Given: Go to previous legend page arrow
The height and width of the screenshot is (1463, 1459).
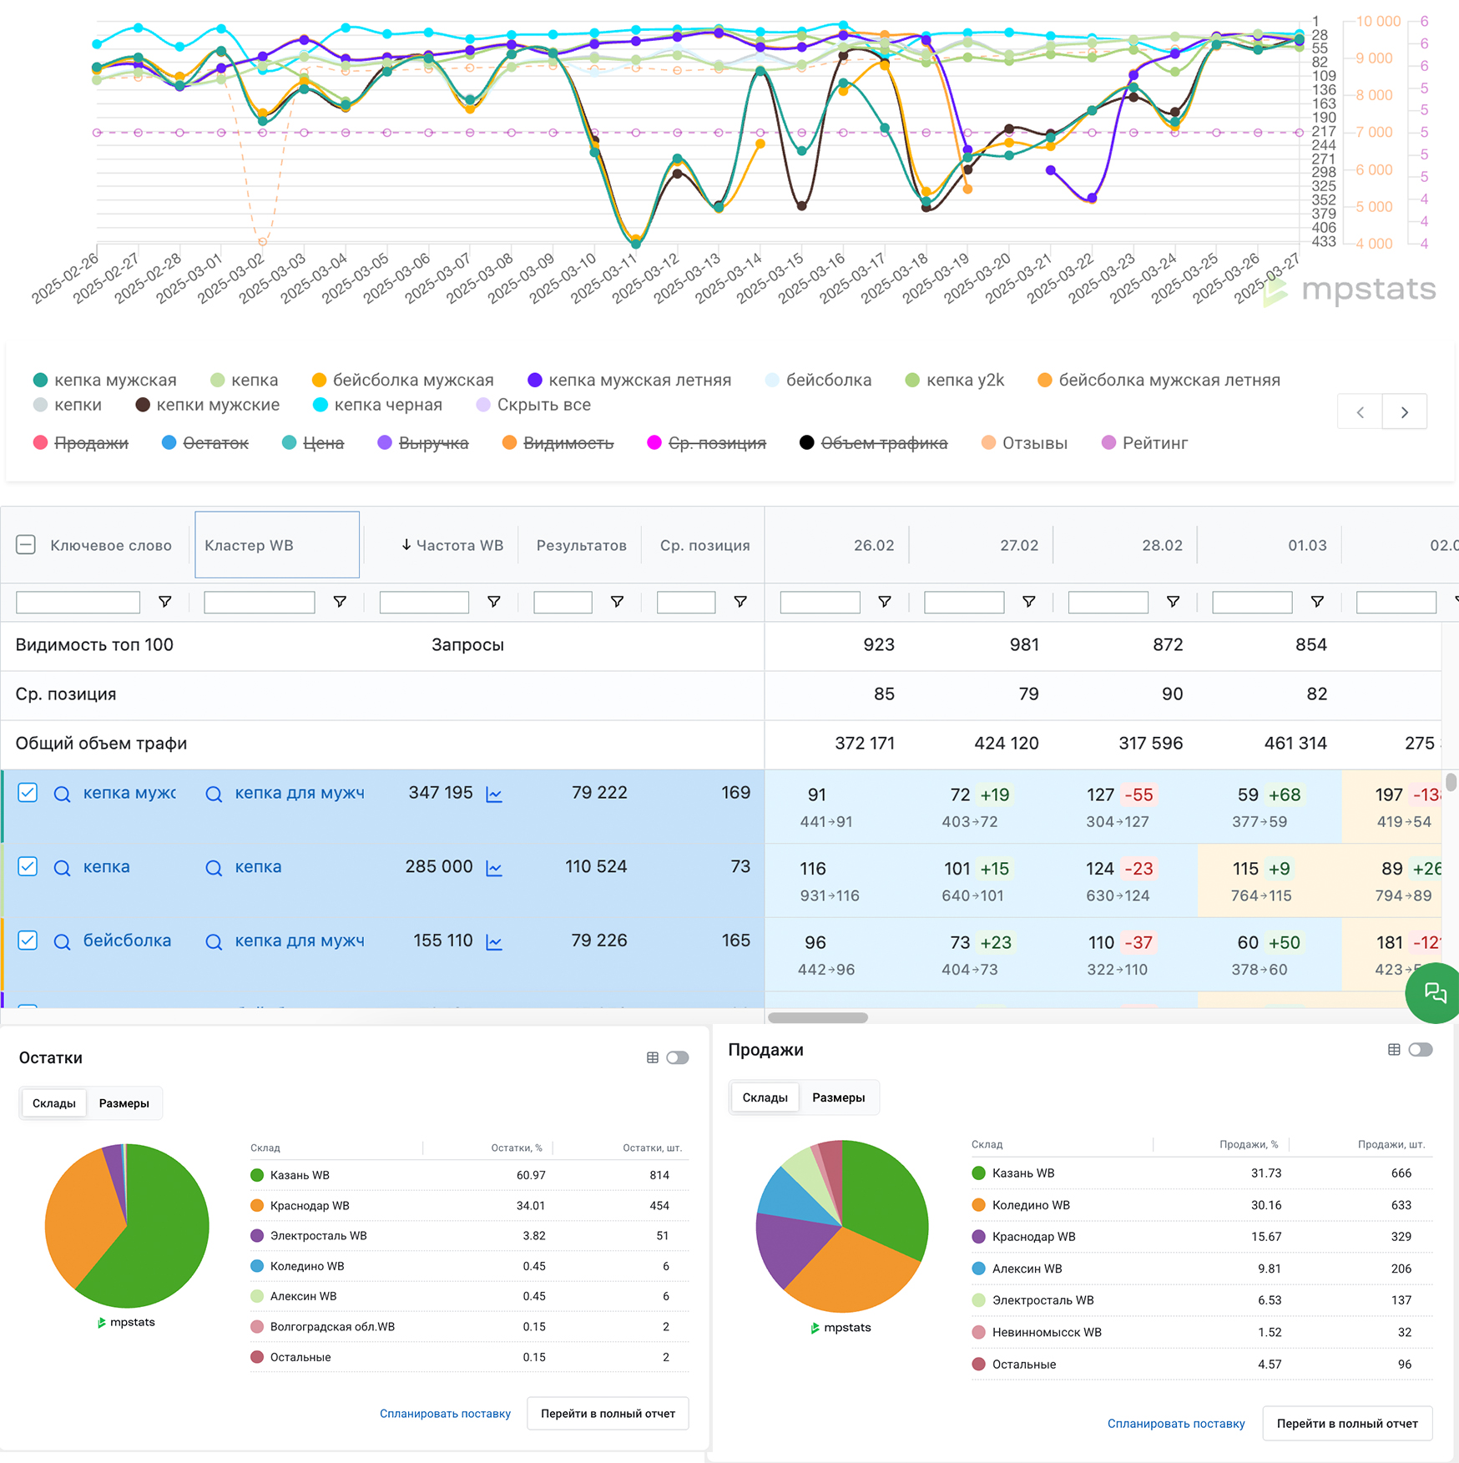Looking at the screenshot, I should tap(1360, 411).
